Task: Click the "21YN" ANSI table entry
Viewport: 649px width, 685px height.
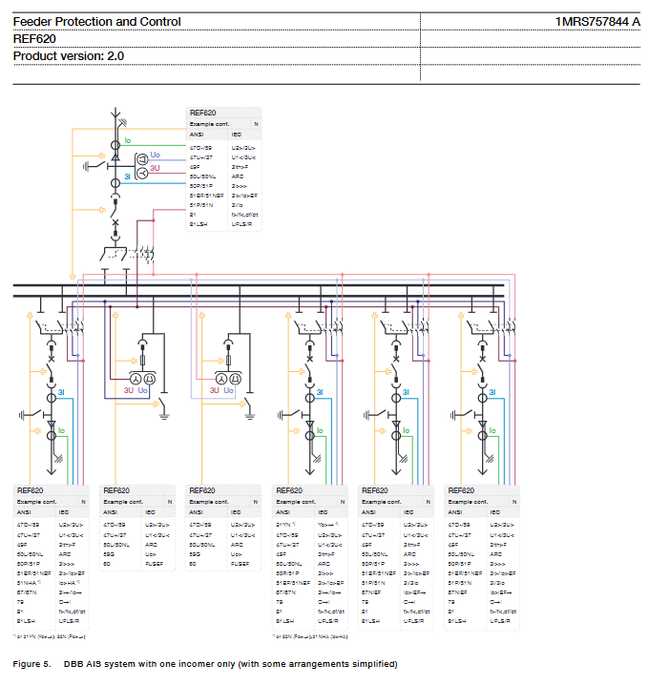Action: [284, 525]
